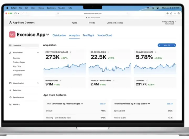This screenshot has height=139, width=189.
Task: Open Control Center icon in menu bar
Action: coord(158,8)
